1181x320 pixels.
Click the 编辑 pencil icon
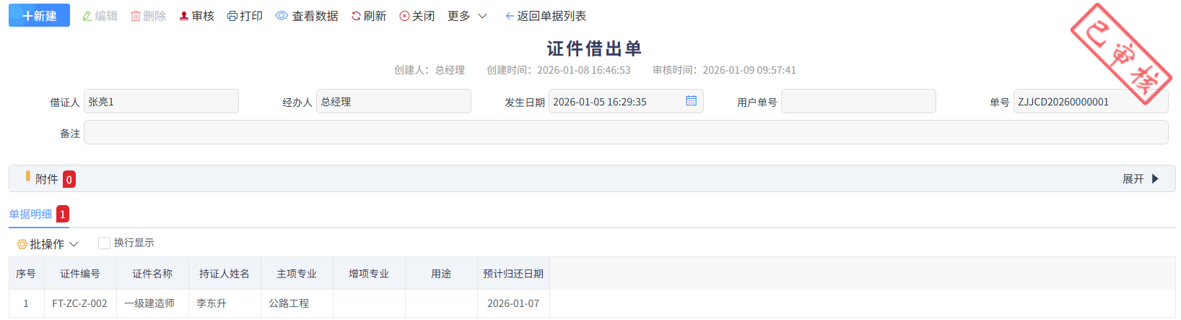[87, 16]
